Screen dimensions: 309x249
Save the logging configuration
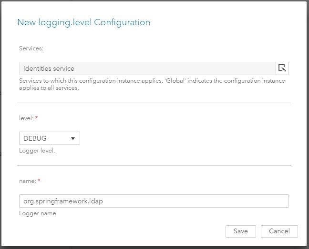(240, 231)
